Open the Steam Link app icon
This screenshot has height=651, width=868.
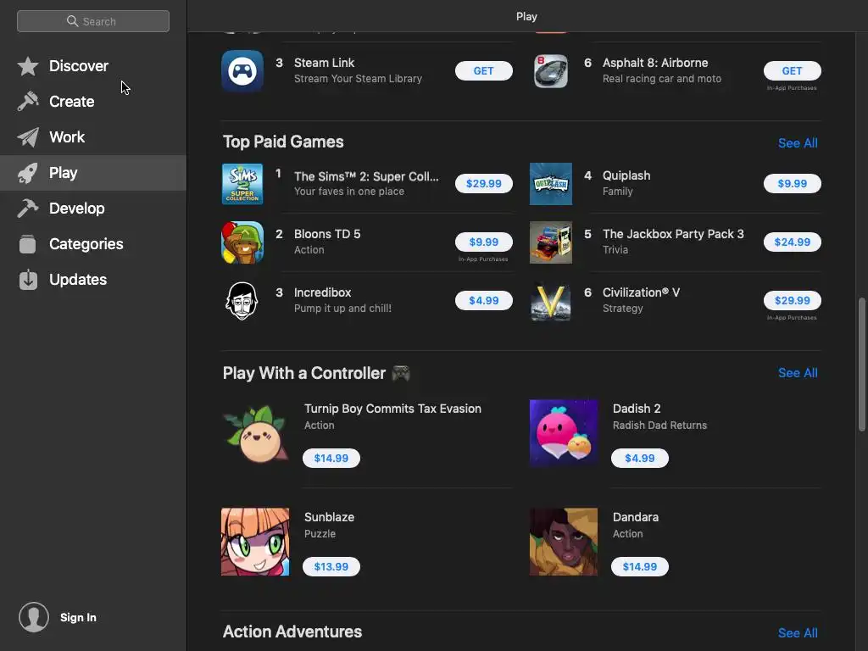pyautogui.click(x=242, y=71)
